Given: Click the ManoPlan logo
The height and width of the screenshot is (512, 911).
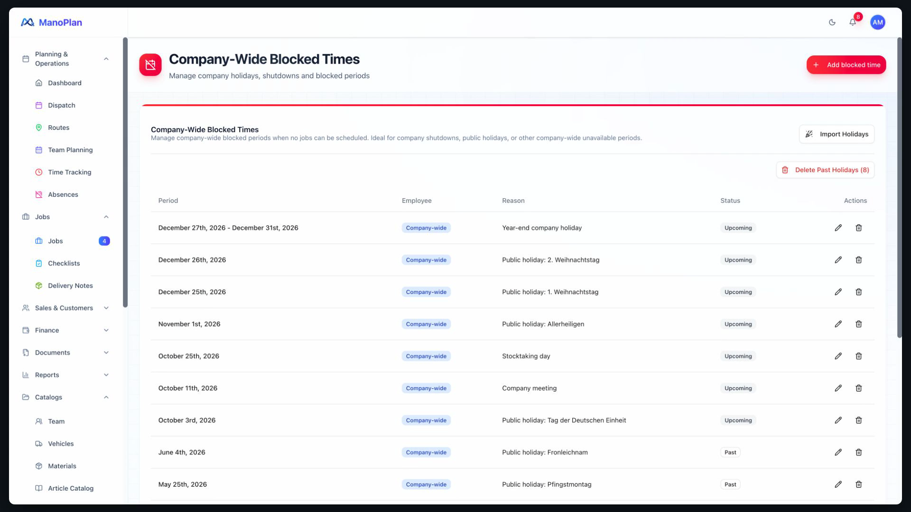Looking at the screenshot, I should click(51, 22).
